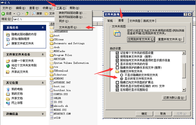Screen dimensions: 196x125
Task: Enable 隐藏已知文件类型的扩展名 checkbox
Action: 117,82
